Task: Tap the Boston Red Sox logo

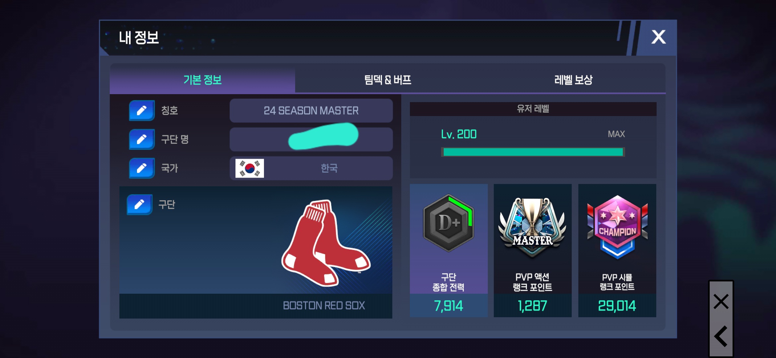Action: point(326,243)
